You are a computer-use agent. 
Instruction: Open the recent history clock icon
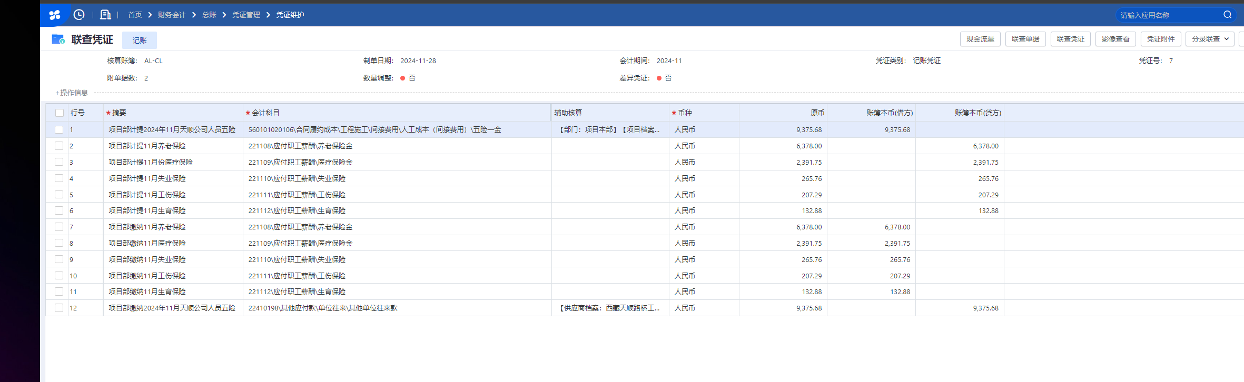click(79, 15)
